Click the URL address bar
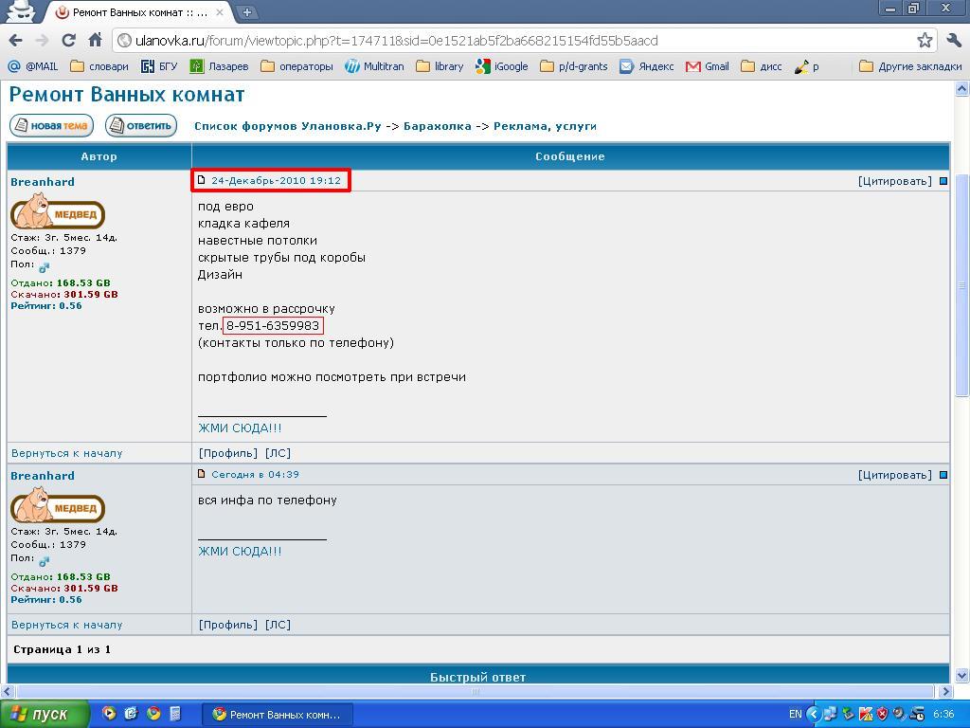 click(512, 41)
